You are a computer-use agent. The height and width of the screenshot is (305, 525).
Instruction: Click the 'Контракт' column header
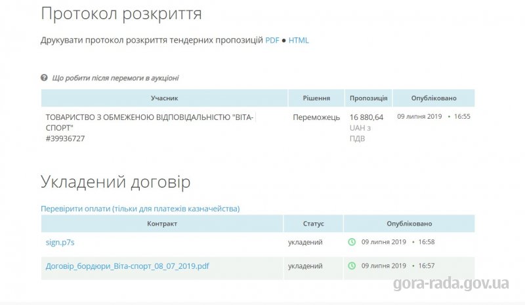[162, 224]
